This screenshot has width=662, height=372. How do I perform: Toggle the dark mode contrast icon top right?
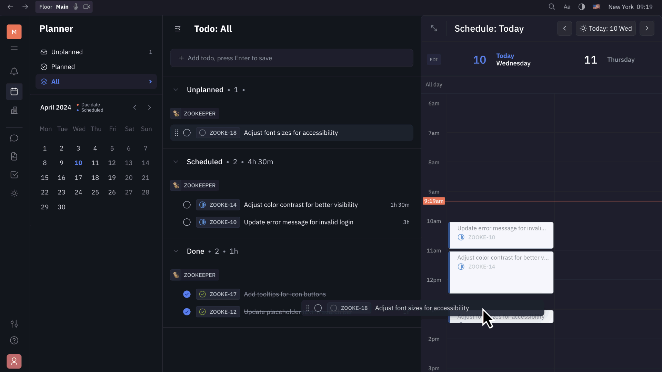pos(581,7)
